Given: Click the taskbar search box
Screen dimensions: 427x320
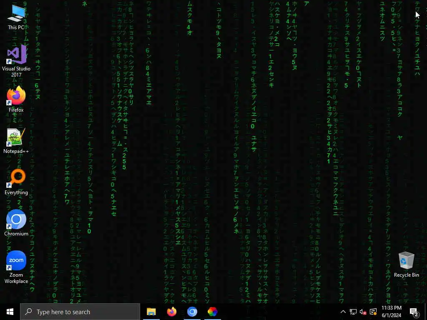Looking at the screenshot, I should pyautogui.click(x=80, y=312).
